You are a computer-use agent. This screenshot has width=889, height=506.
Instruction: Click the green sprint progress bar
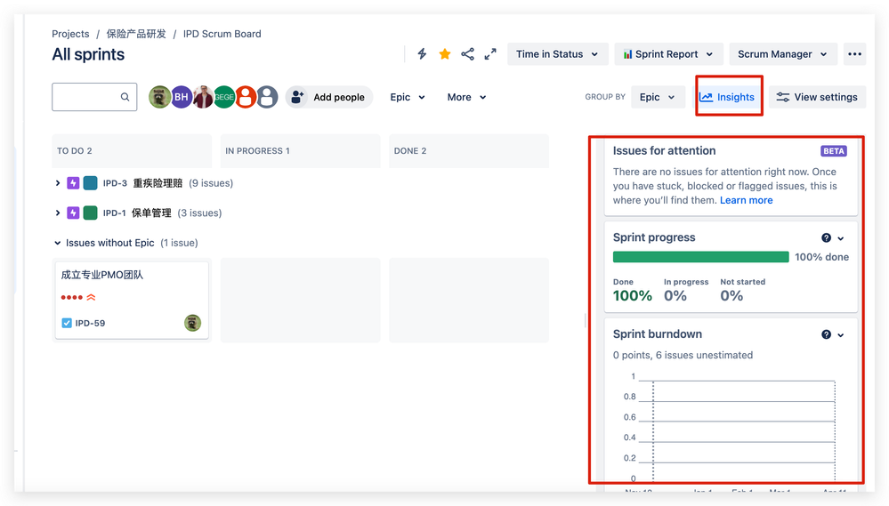(x=700, y=257)
